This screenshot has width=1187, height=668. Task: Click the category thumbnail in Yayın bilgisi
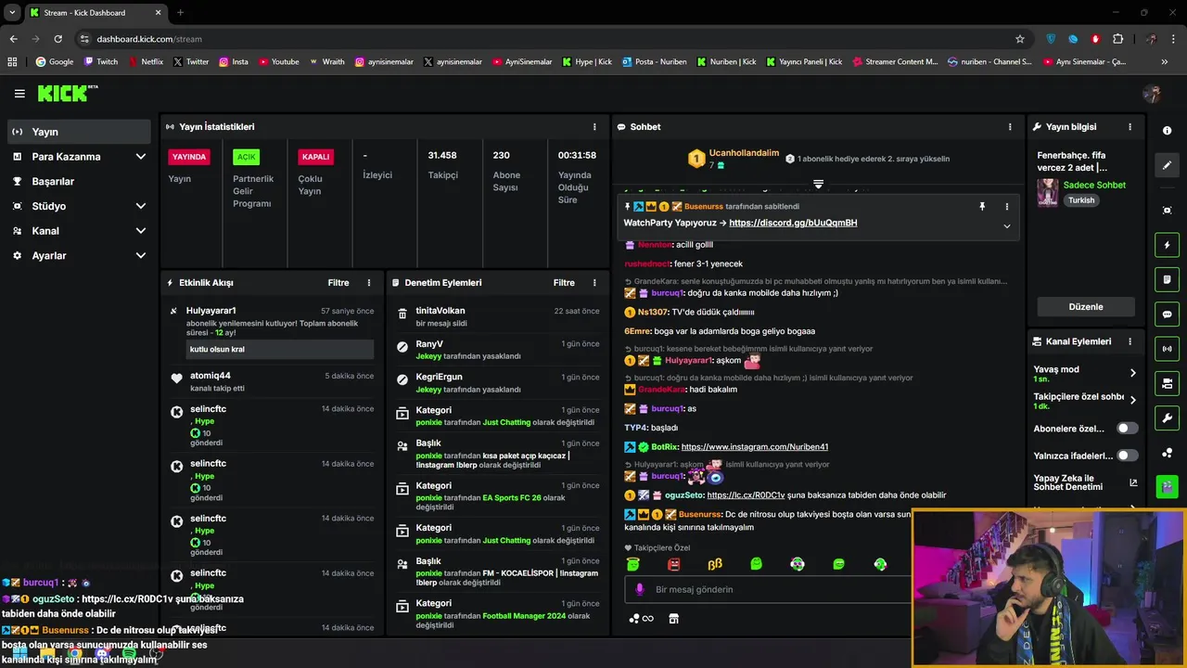click(1048, 192)
